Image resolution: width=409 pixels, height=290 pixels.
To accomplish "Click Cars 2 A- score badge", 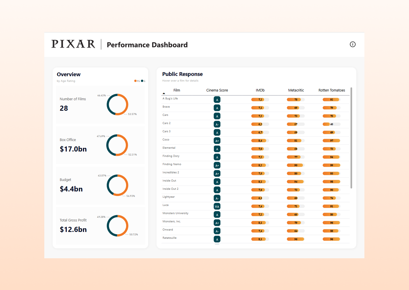I will pyautogui.click(x=217, y=124).
